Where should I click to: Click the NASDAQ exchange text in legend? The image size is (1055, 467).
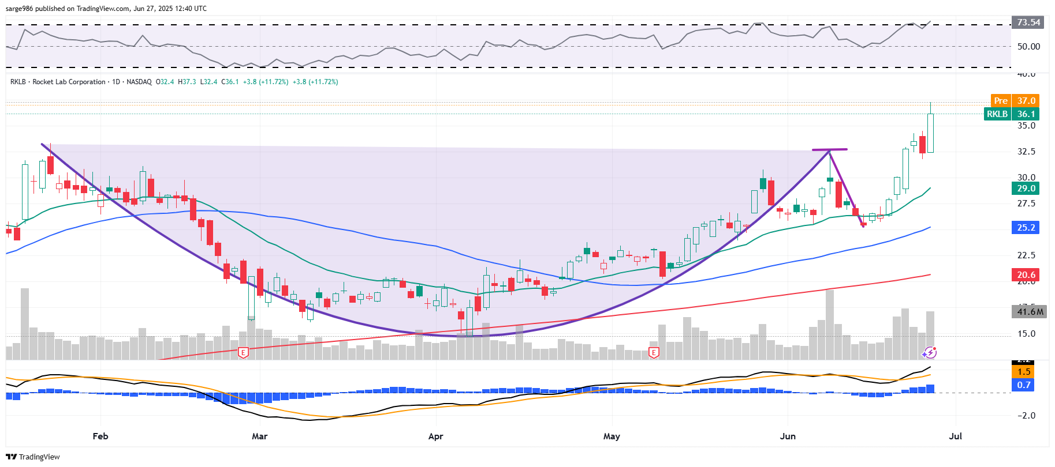click(139, 82)
